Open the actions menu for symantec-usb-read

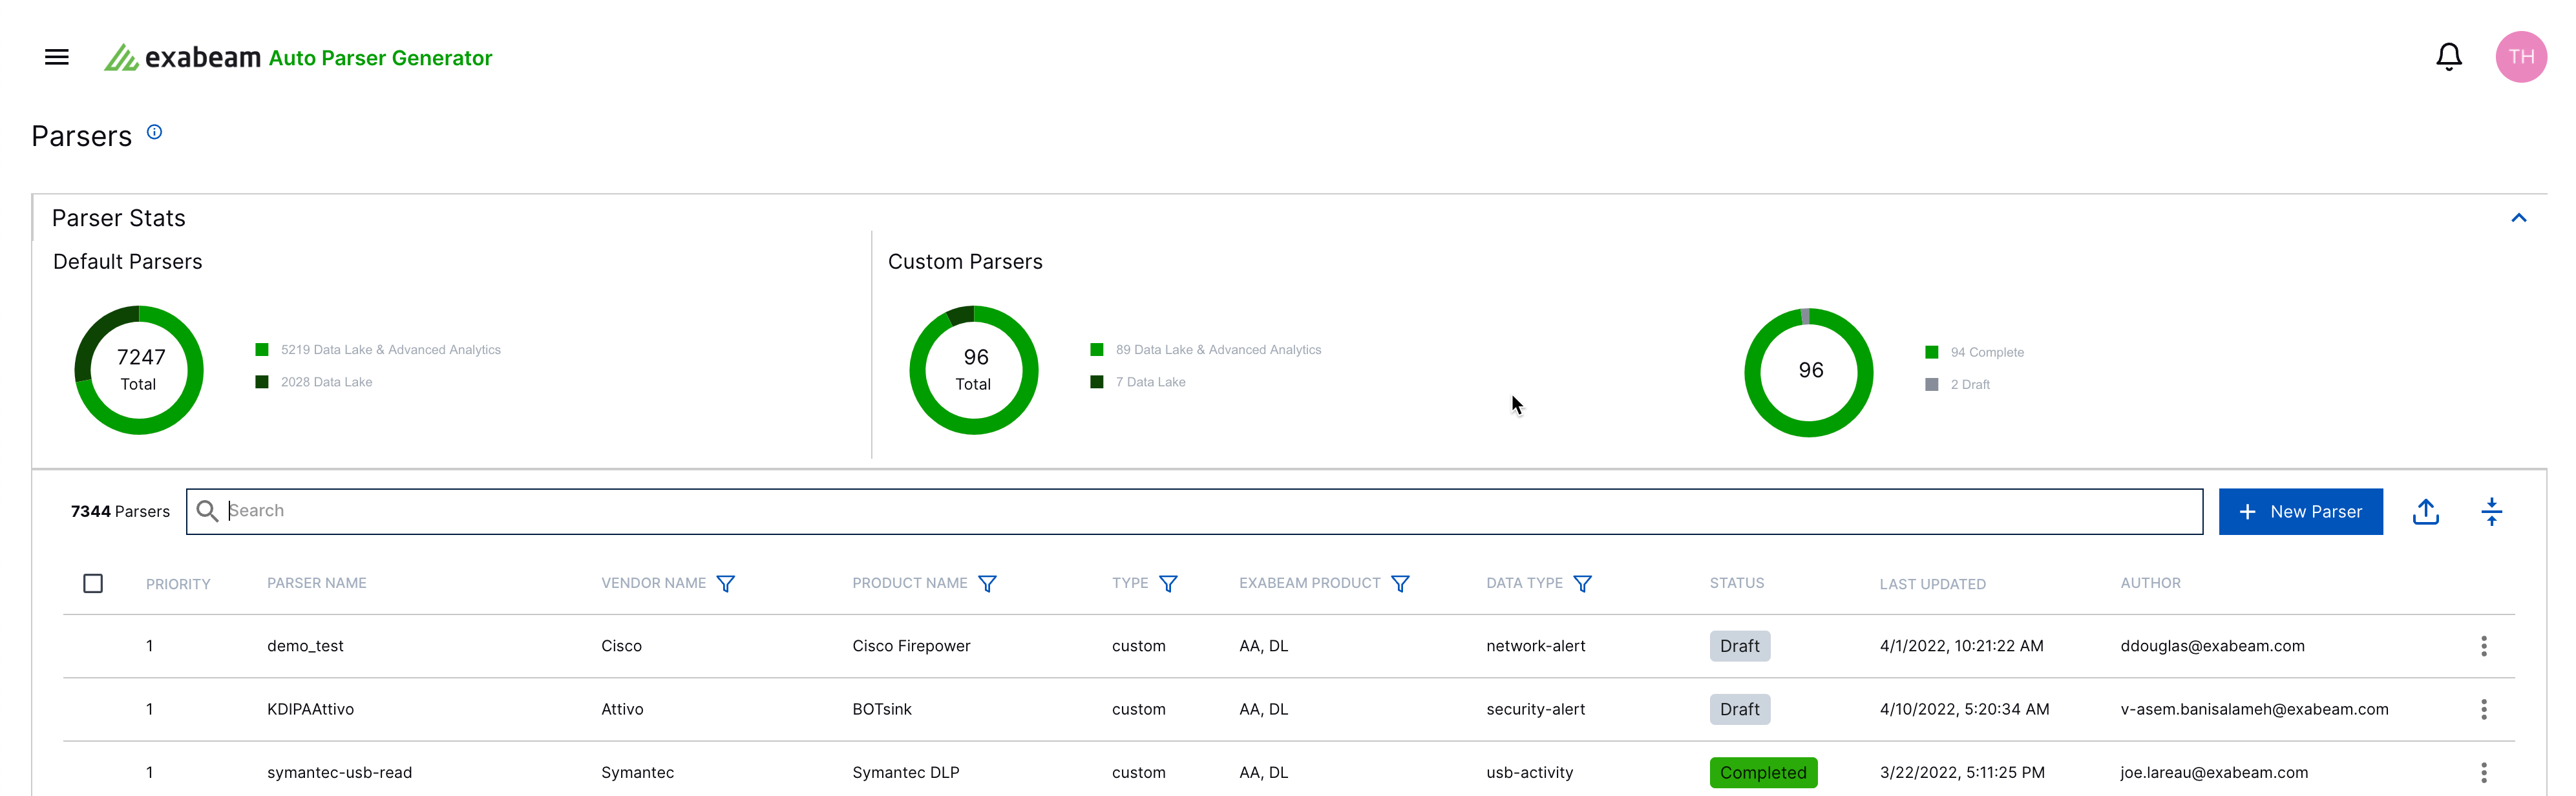point(2483,772)
